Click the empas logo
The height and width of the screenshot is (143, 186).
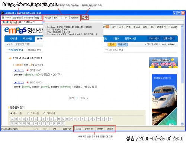click(x=16, y=30)
